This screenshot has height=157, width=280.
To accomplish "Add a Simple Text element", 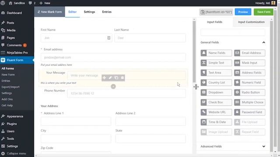I will coord(216,63).
